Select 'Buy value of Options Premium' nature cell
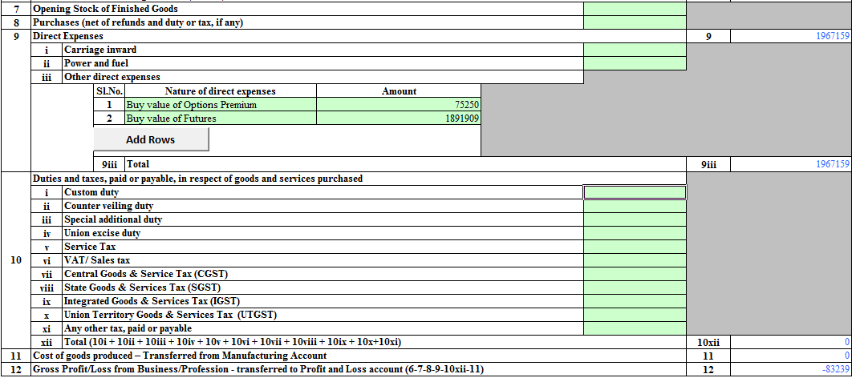852x378 pixels. click(x=221, y=105)
